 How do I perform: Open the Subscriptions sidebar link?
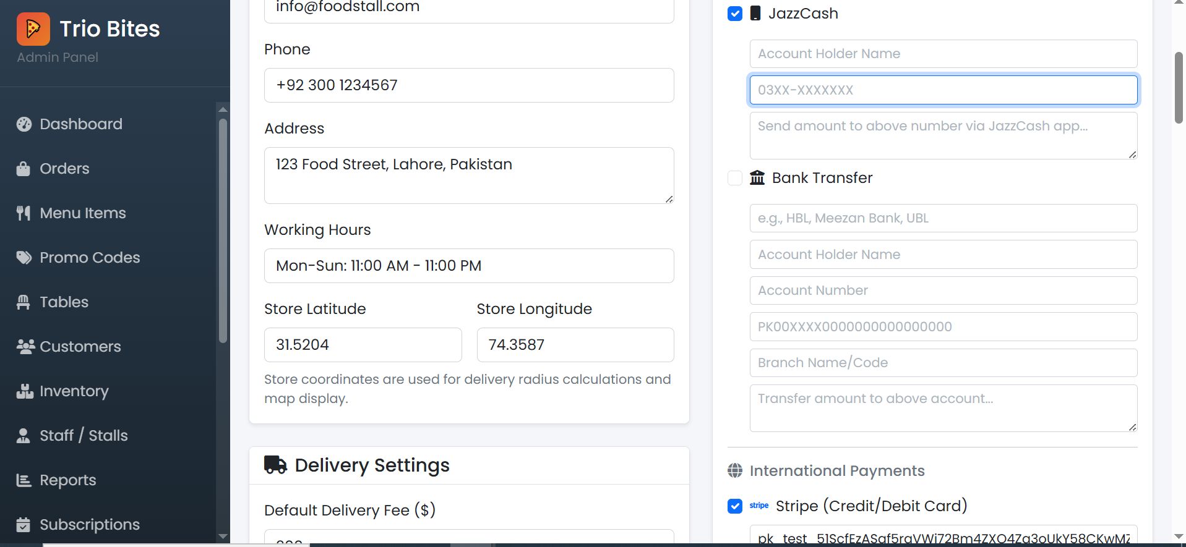89,525
